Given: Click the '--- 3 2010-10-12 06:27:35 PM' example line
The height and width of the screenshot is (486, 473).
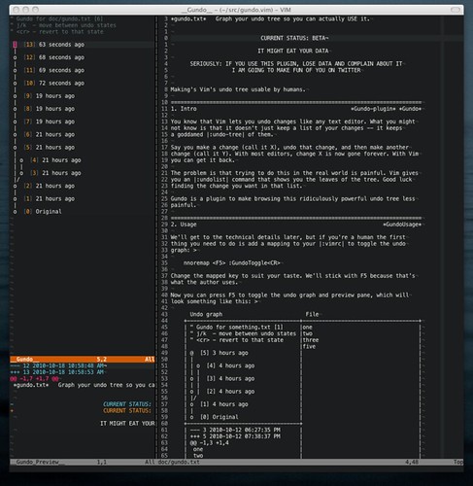Looking at the screenshot, I should click(235, 430).
